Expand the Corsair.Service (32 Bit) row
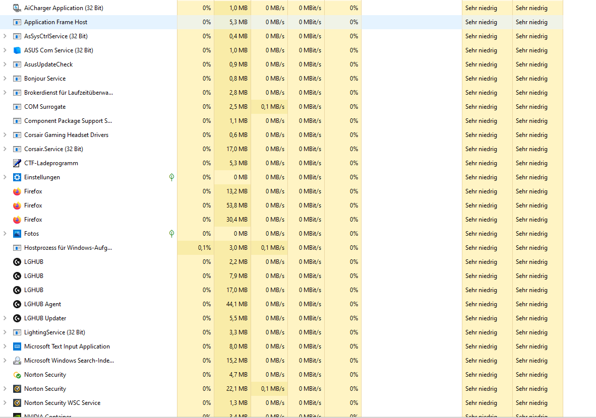Viewport: 596px width, 418px height. [5, 149]
